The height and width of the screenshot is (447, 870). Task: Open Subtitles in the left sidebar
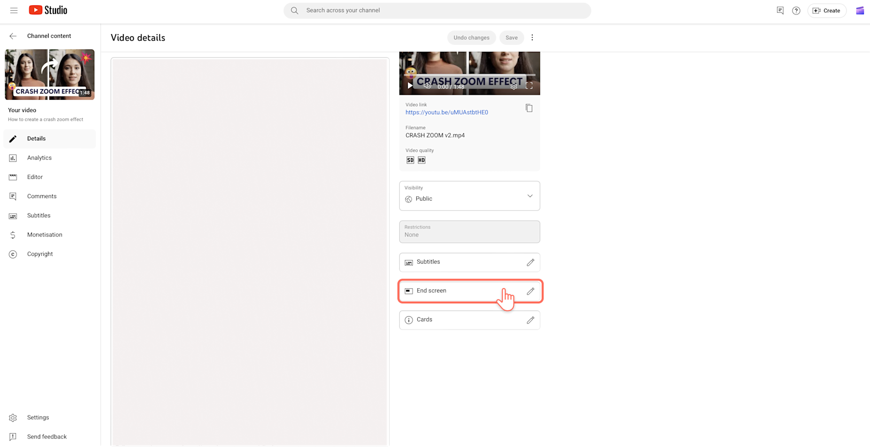pyautogui.click(x=50, y=216)
